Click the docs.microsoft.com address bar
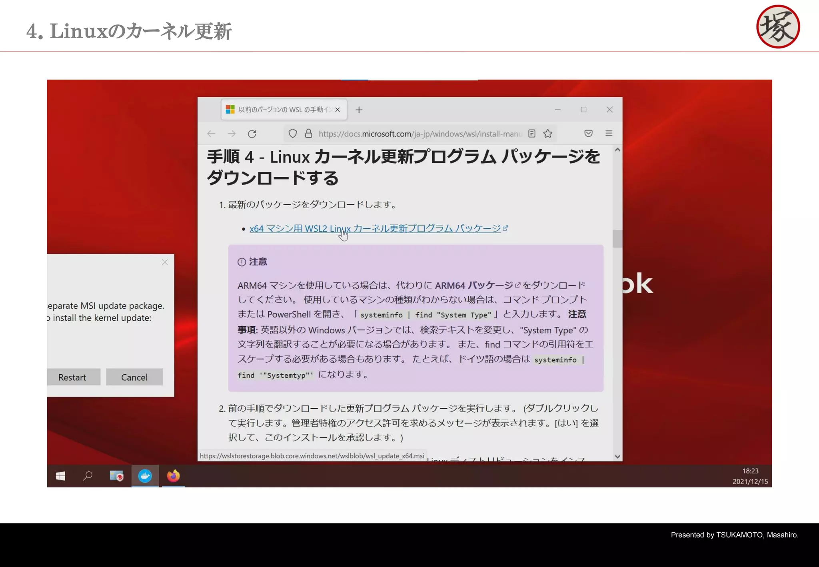The height and width of the screenshot is (567, 819). 420,134
